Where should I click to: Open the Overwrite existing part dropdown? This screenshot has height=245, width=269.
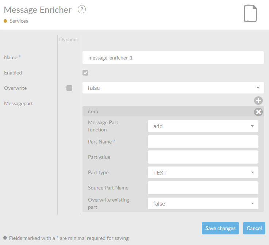[203, 203]
